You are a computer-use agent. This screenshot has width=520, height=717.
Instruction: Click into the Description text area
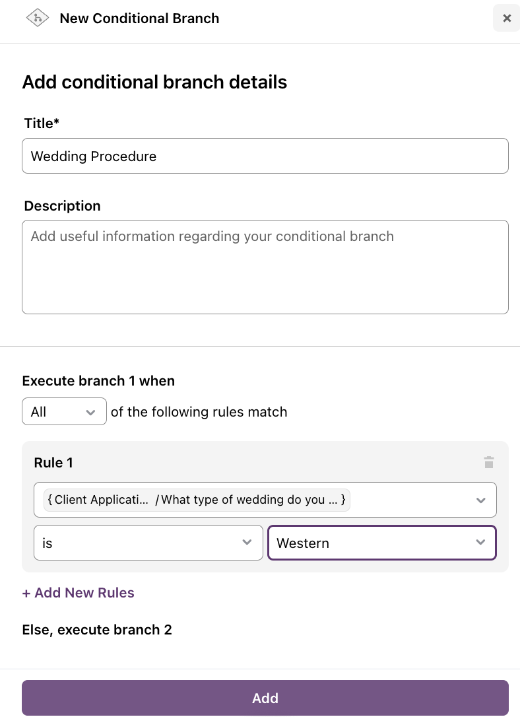(265, 267)
